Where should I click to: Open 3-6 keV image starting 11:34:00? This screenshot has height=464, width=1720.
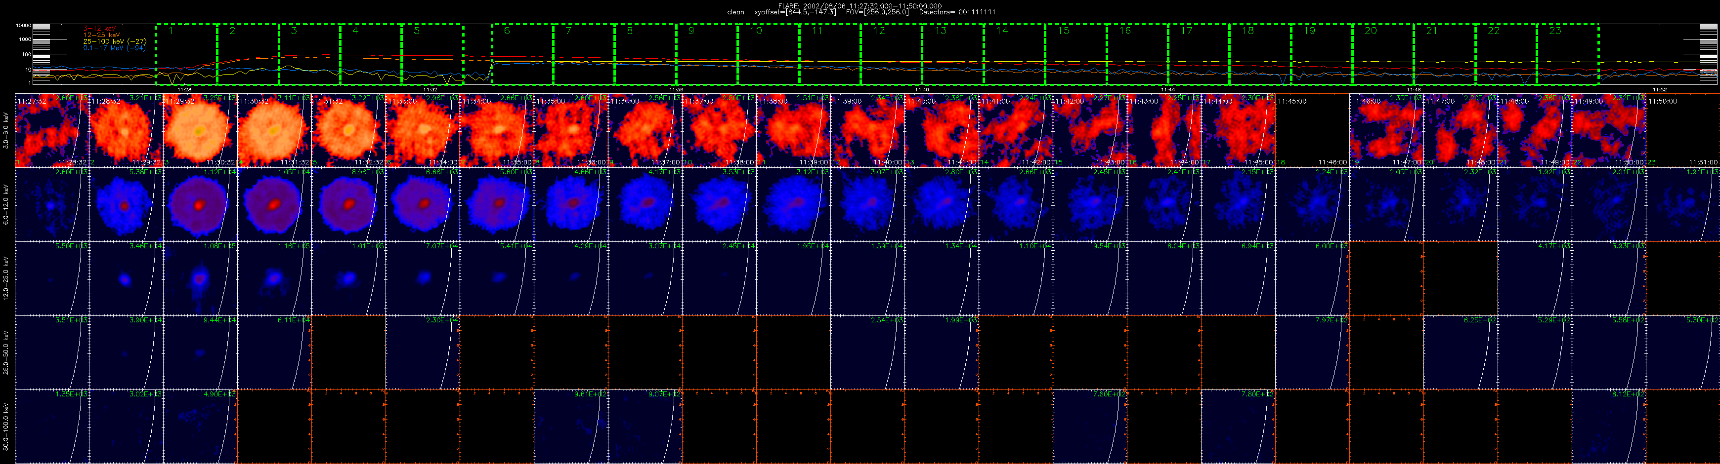[x=497, y=131]
